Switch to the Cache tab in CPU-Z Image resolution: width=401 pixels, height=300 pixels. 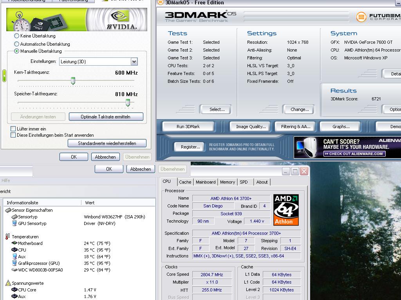pyautogui.click(x=185, y=182)
